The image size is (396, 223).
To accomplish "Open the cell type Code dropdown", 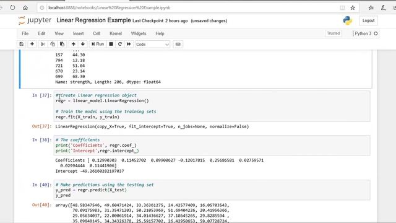I will tap(152, 44).
